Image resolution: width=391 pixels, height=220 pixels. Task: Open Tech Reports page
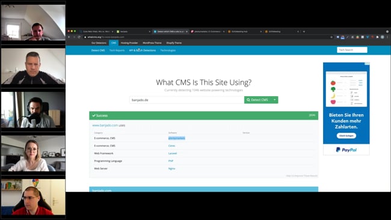point(117,50)
